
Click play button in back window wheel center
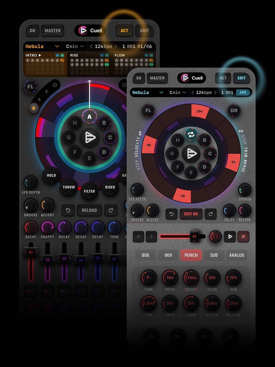[90, 138]
